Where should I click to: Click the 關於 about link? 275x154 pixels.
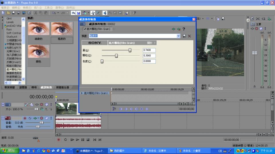(x=150, y=43)
